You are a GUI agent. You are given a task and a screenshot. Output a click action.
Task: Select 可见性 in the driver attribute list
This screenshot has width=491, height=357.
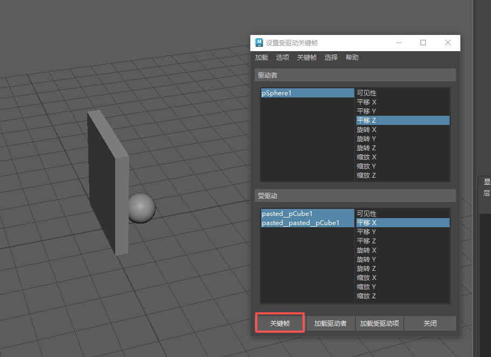(403, 93)
